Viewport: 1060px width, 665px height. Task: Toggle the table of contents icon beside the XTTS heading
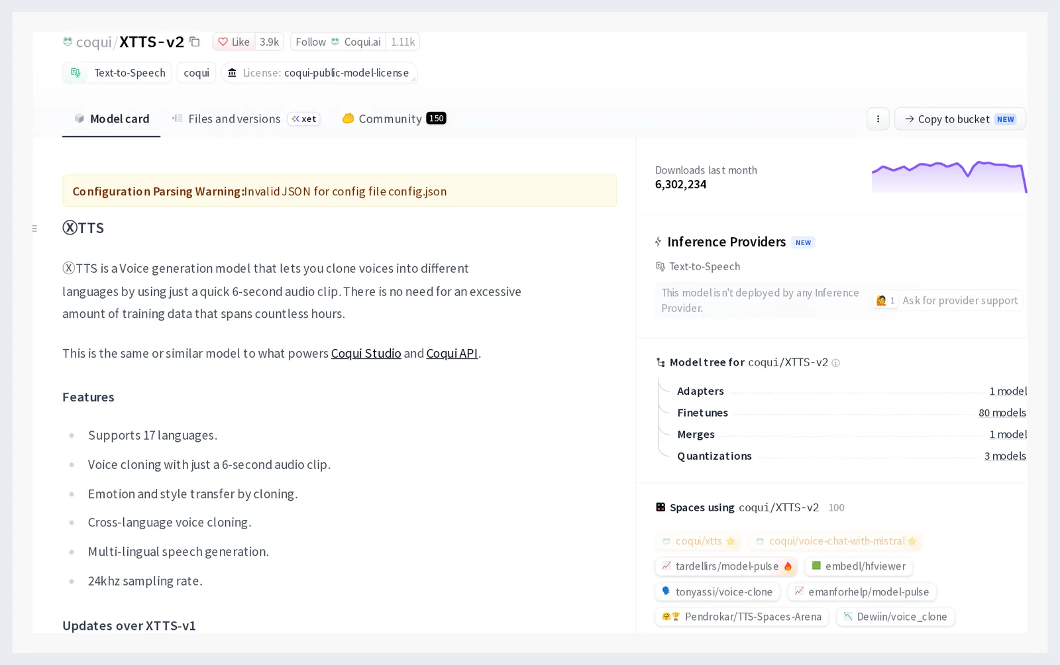tap(34, 229)
